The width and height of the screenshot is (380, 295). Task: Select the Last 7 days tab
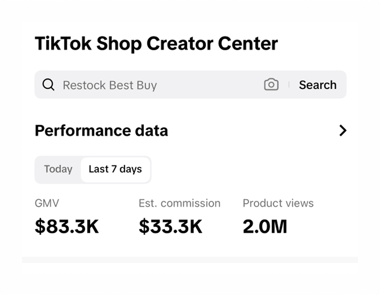(115, 169)
